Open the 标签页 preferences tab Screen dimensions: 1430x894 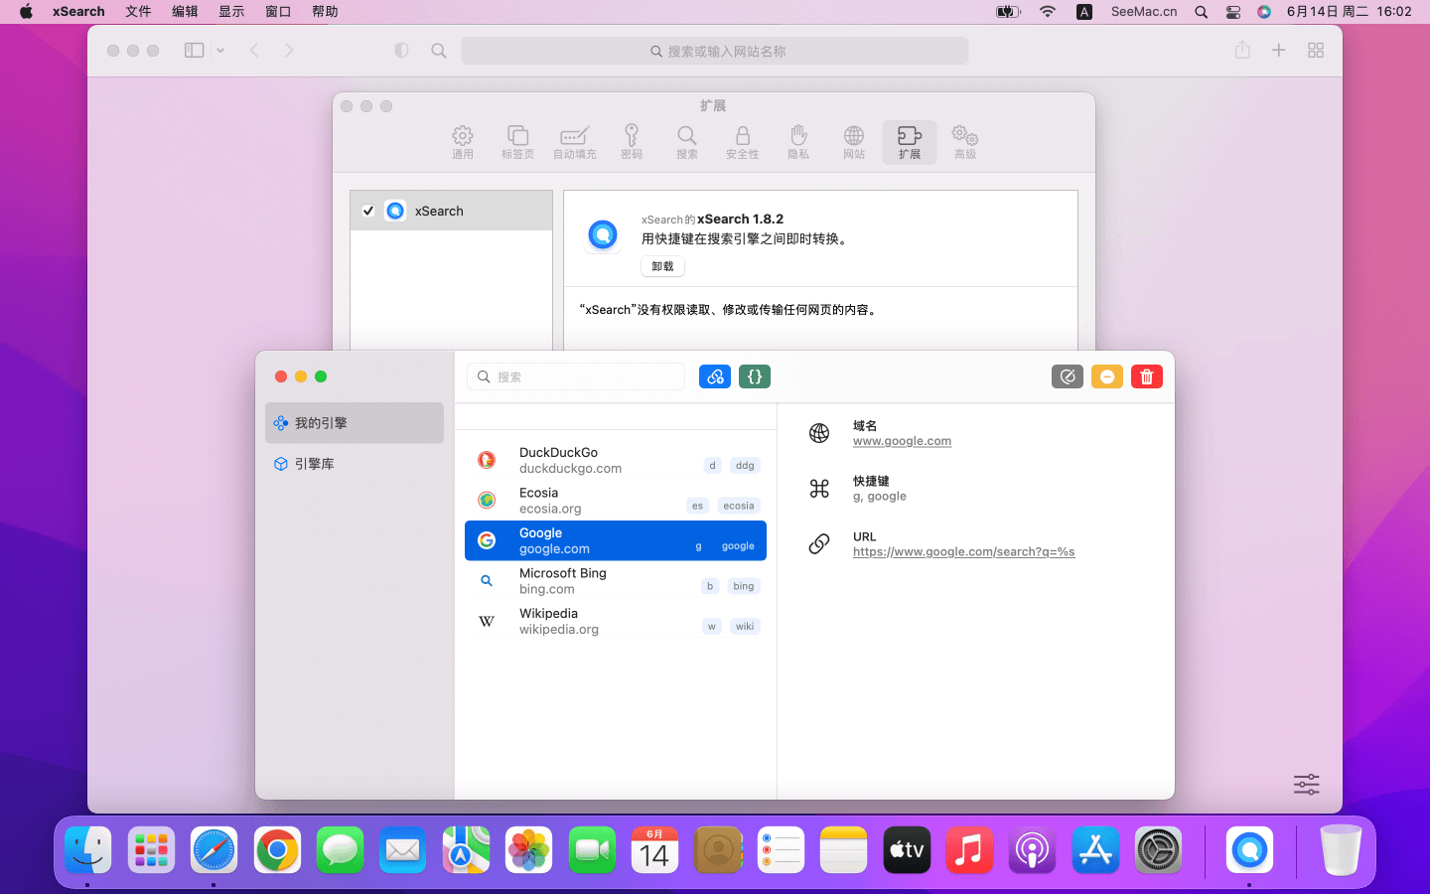point(518,142)
